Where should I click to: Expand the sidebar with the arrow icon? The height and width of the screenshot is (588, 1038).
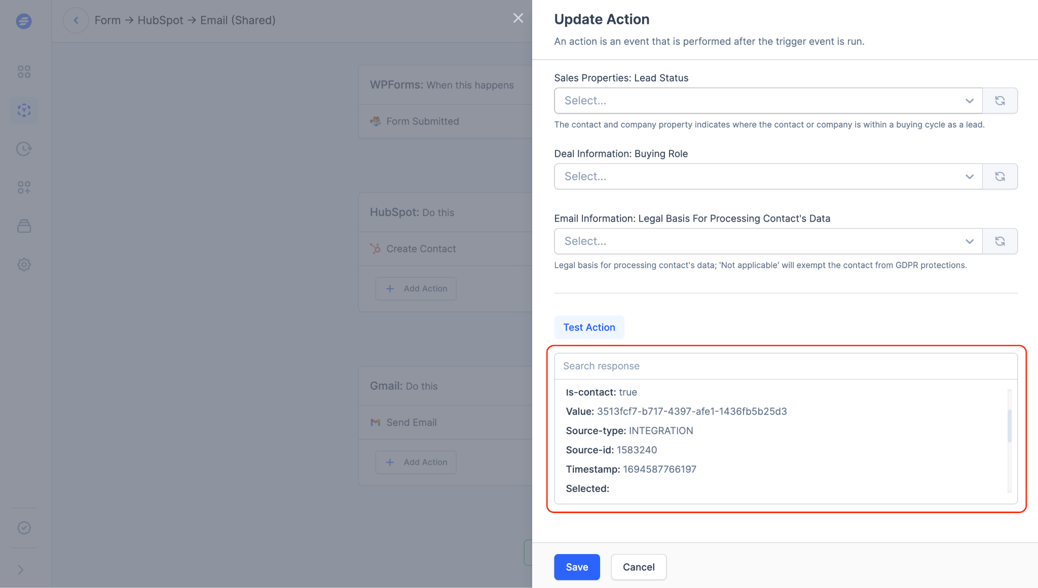pyautogui.click(x=21, y=570)
